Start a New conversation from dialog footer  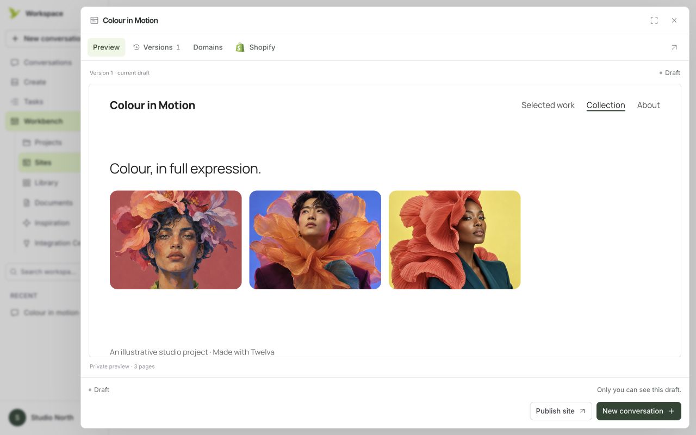638,411
